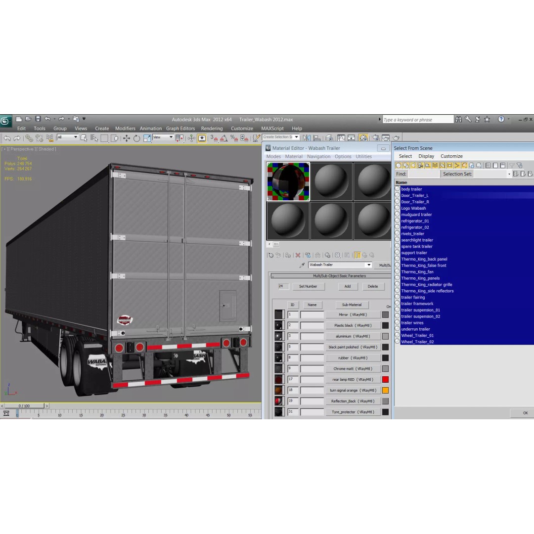Open Render Setup teapot icon
Image resolution: width=534 pixels, height=534 pixels.
tap(376, 138)
